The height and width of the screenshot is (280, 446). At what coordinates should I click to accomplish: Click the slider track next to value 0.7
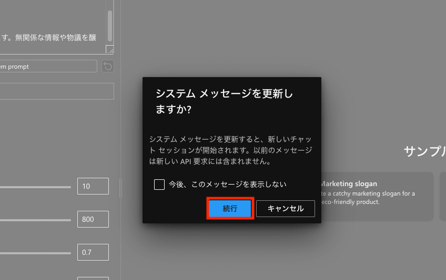[x=35, y=253]
